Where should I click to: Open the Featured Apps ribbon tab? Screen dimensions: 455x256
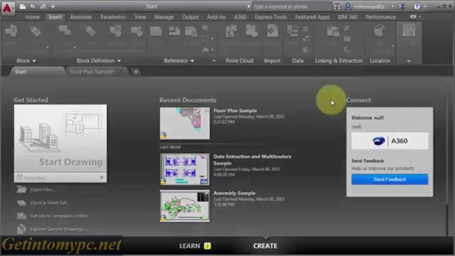(312, 17)
